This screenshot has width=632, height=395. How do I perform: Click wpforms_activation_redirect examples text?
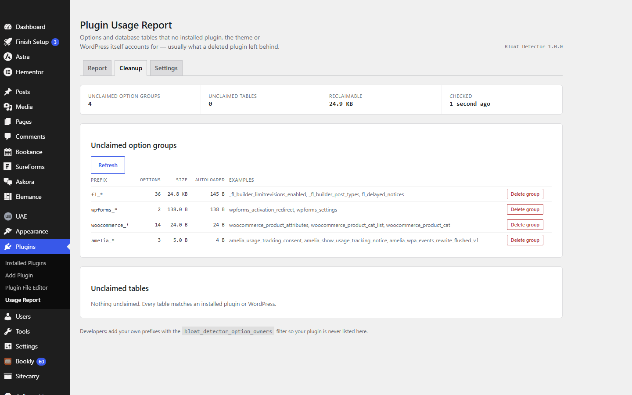tap(262, 210)
